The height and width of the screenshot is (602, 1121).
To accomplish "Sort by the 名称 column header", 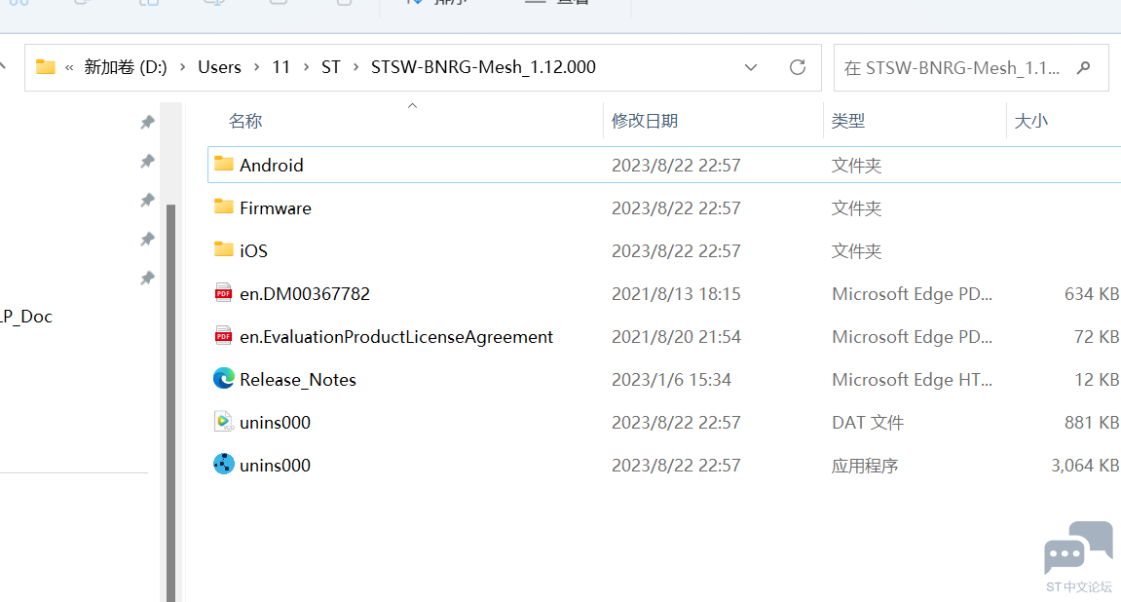I will tap(245, 121).
